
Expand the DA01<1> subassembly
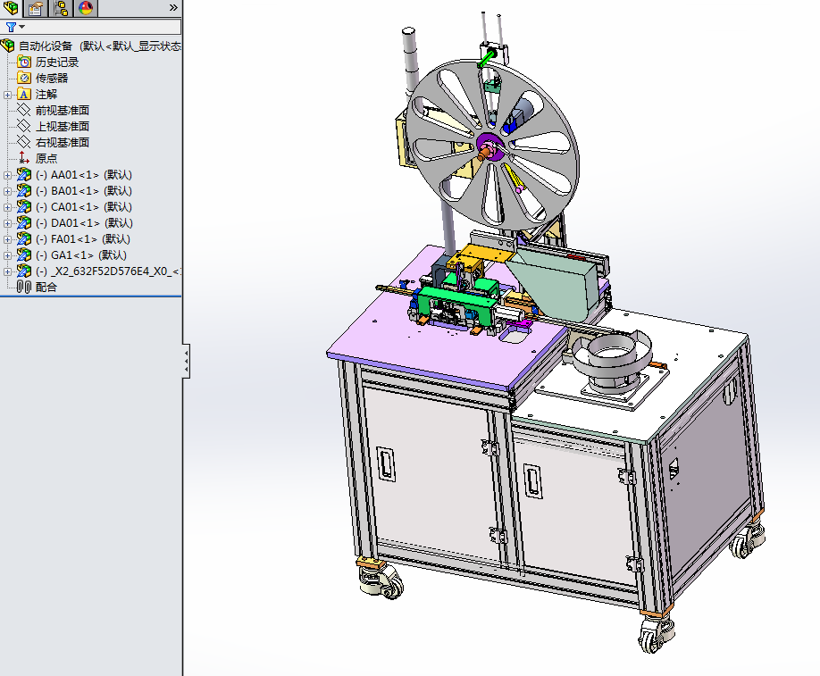(7, 223)
